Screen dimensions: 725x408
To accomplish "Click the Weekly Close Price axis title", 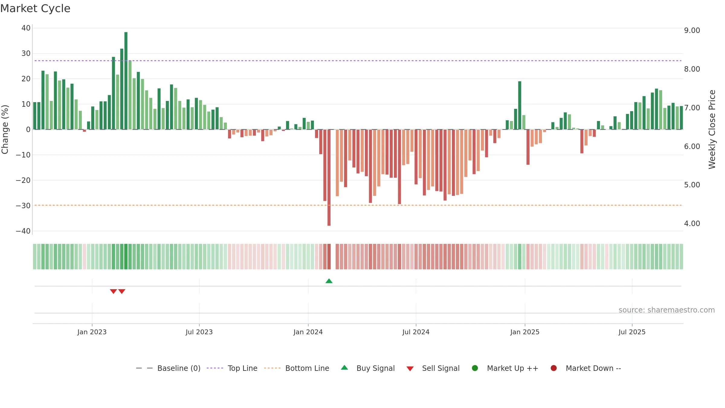I will point(712,129).
